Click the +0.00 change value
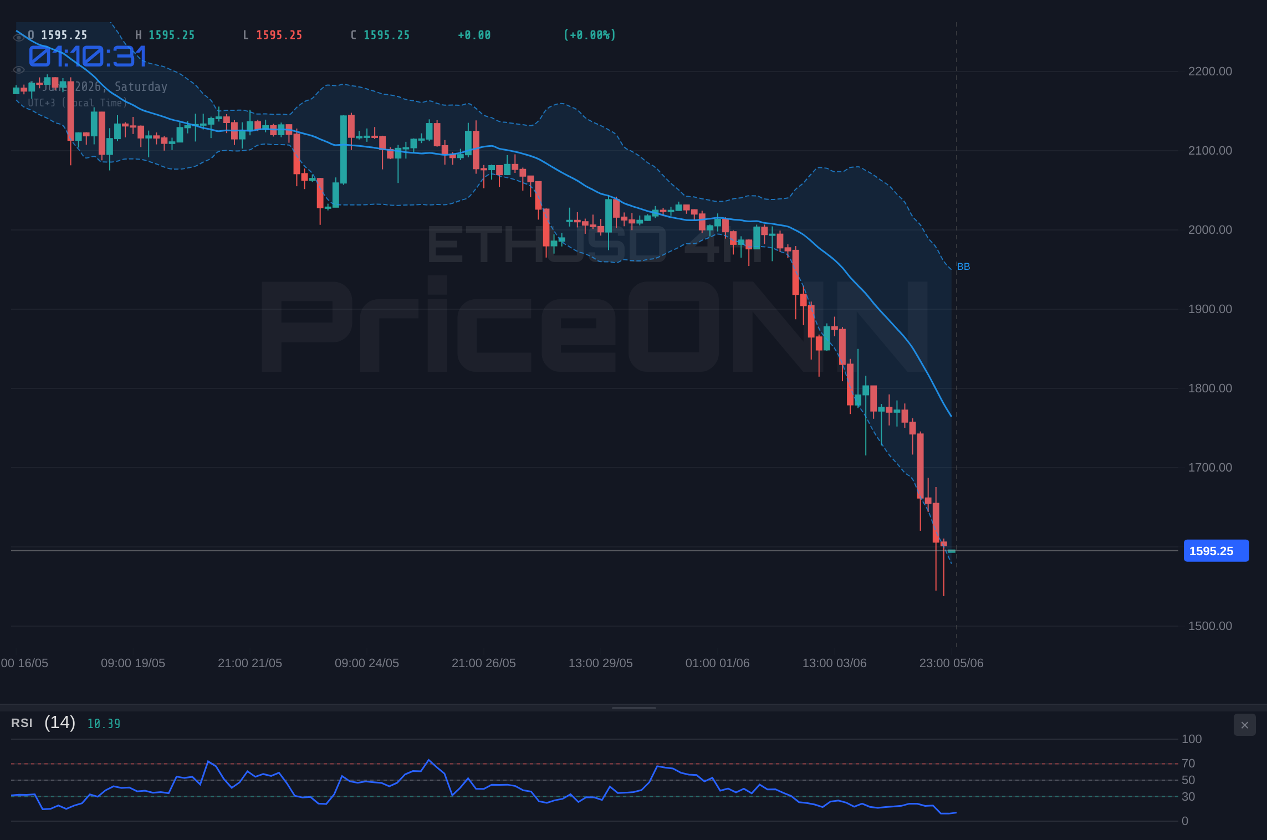The image size is (1267, 840). (474, 35)
